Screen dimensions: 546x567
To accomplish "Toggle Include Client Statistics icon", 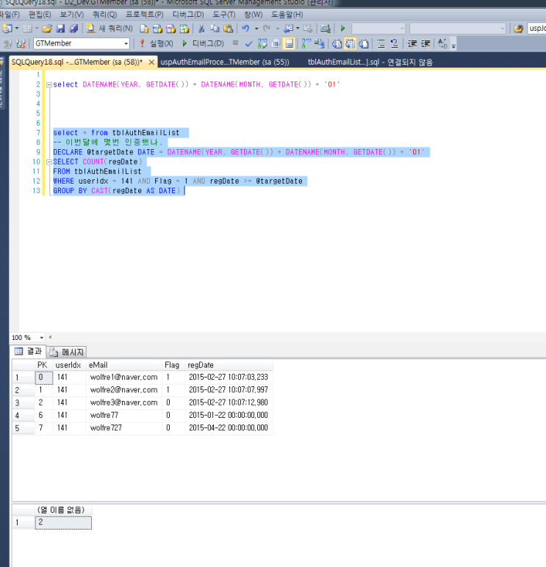I will (319, 44).
